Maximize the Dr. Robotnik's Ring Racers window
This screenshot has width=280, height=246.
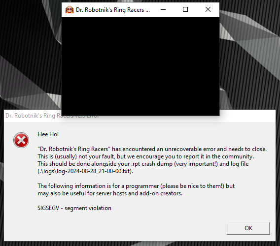coord(185,10)
